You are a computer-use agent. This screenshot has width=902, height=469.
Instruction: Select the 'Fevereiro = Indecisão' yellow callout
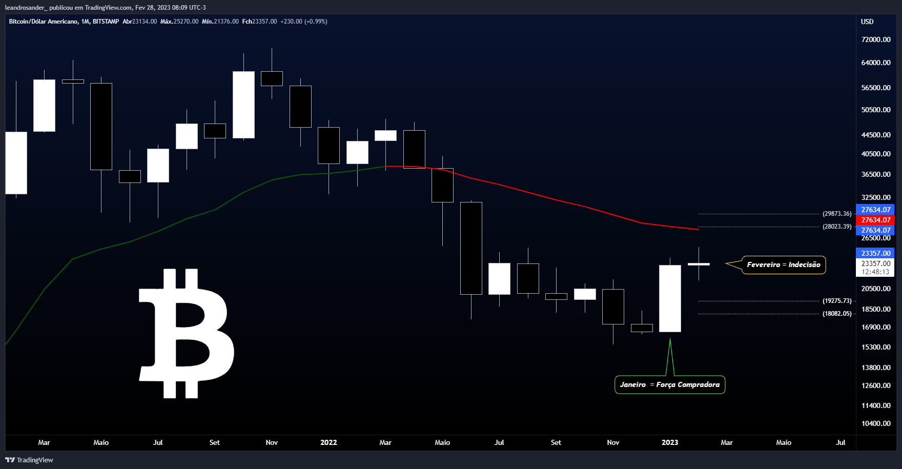(x=784, y=264)
